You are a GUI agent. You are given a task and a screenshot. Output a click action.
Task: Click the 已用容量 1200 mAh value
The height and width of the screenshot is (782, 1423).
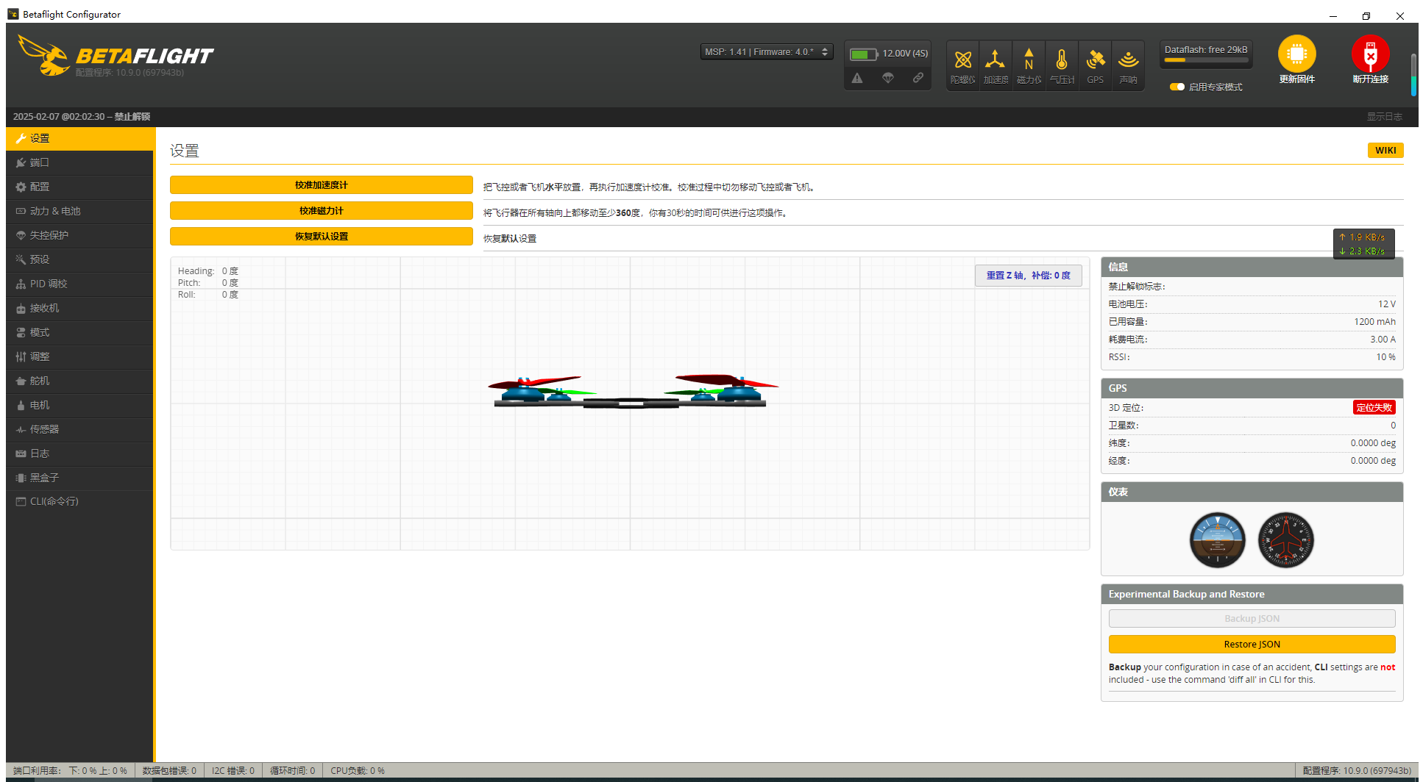pyautogui.click(x=1374, y=322)
